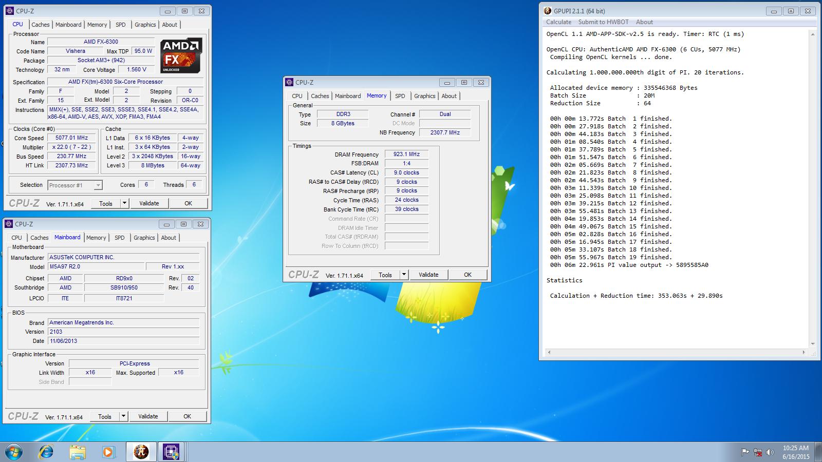Click CPU-Z title icon in the top-left window

tap(10, 11)
